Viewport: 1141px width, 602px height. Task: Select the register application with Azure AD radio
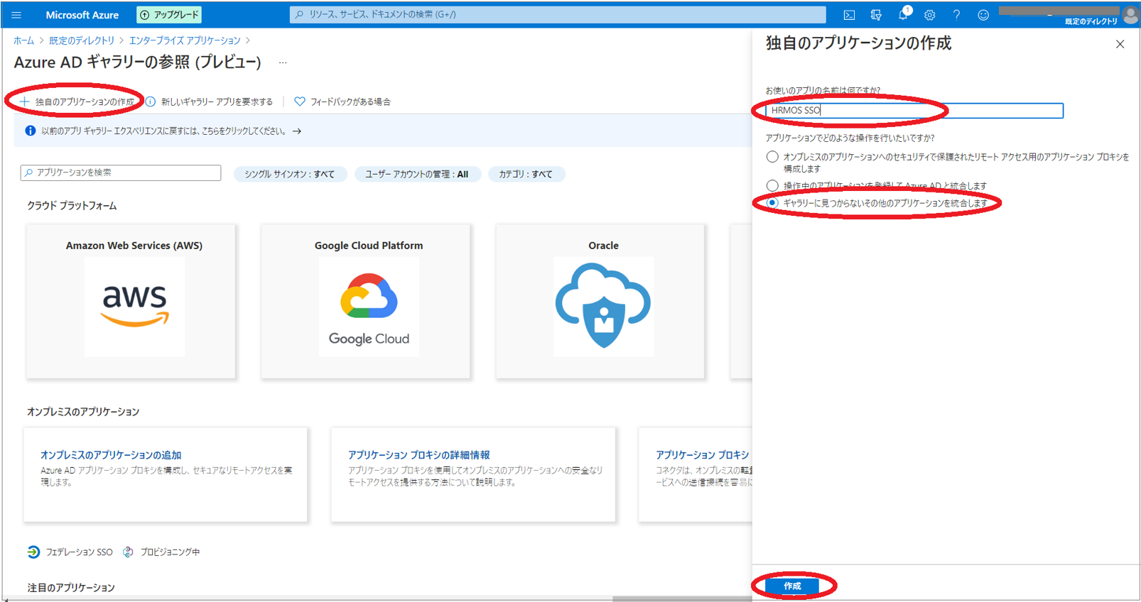(x=772, y=186)
